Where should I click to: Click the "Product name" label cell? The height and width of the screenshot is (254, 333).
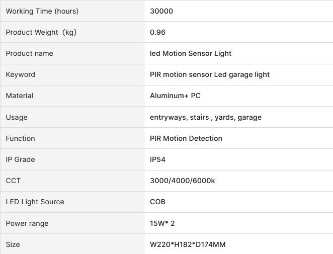[30, 53]
